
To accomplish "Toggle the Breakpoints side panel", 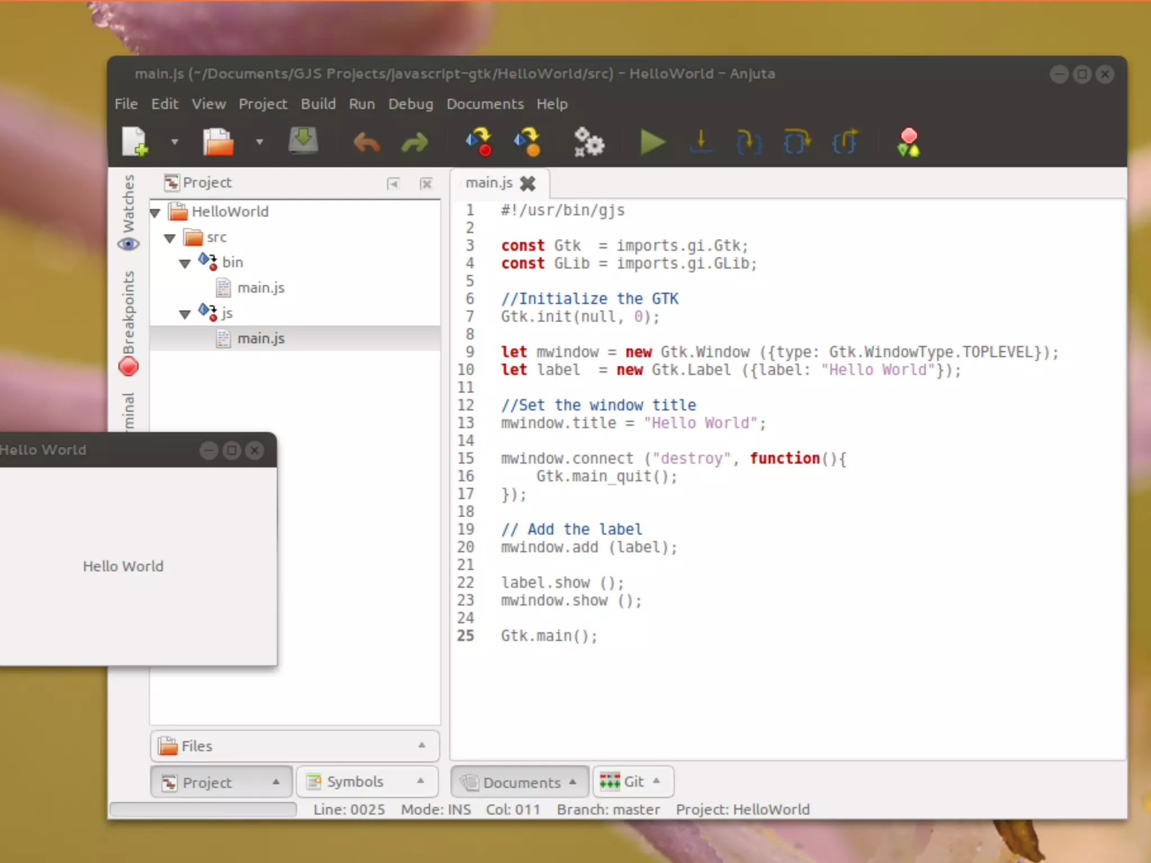I will click(x=129, y=323).
